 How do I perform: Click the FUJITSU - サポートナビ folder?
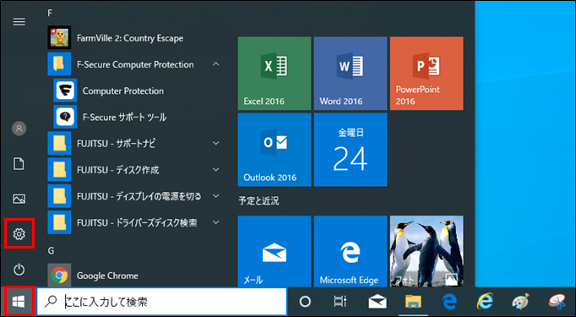[134, 143]
